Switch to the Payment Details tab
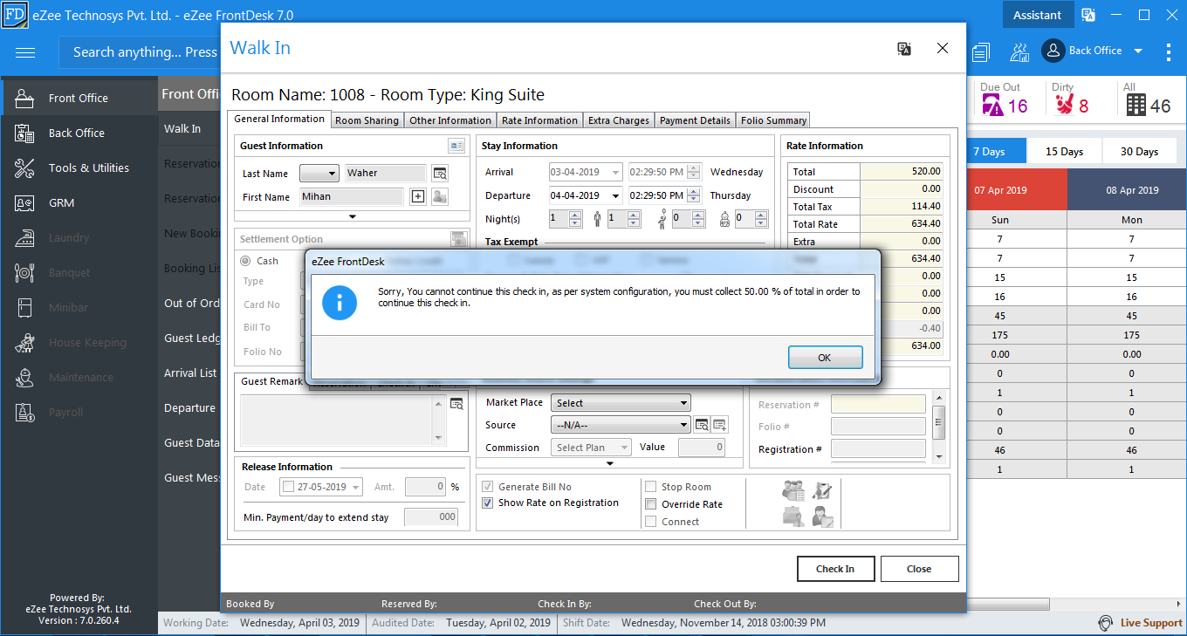 pyautogui.click(x=696, y=120)
